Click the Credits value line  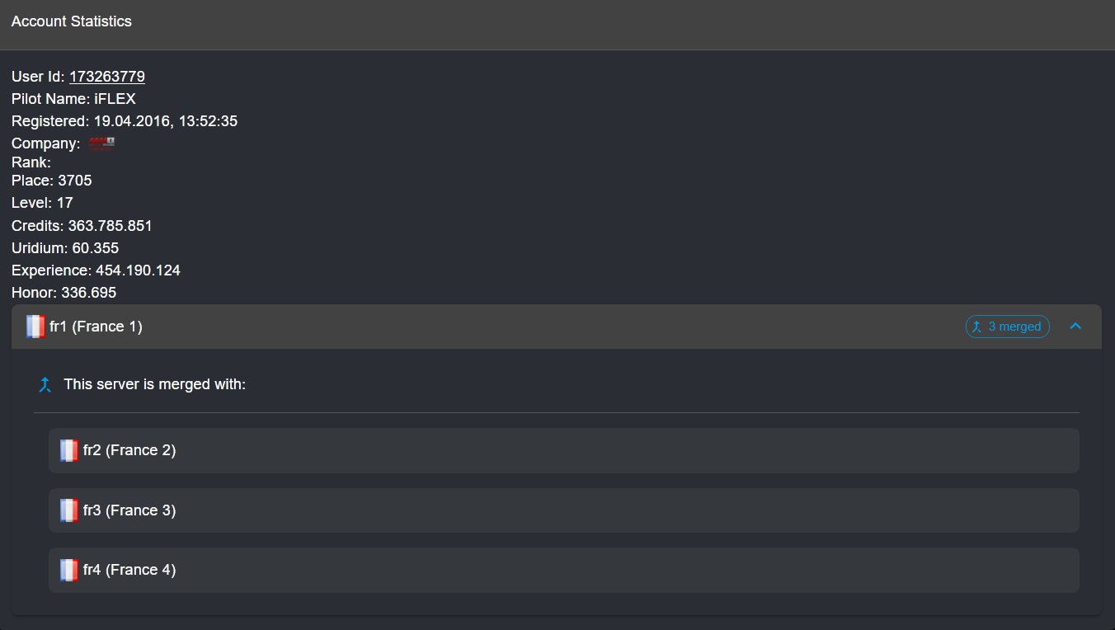pos(82,226)
